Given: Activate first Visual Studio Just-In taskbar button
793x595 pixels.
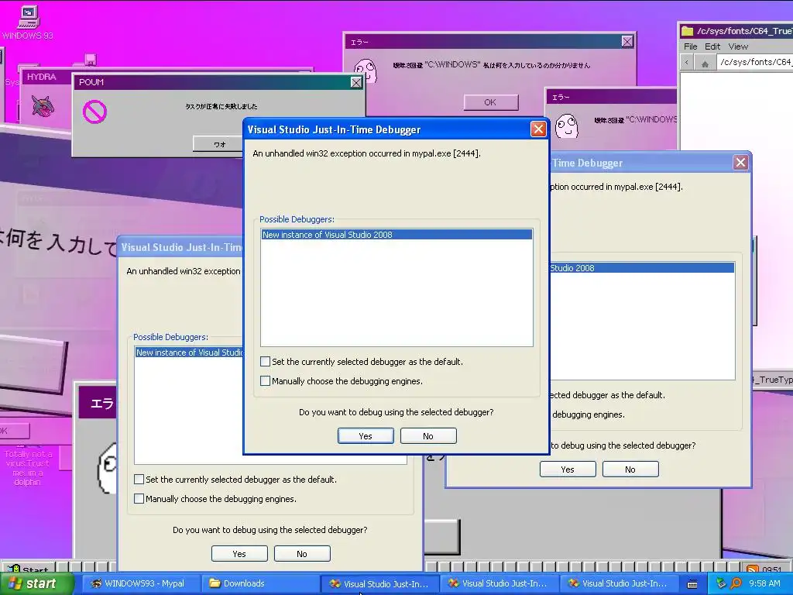Looking at the screenshot, I should (x=379, y=583).
